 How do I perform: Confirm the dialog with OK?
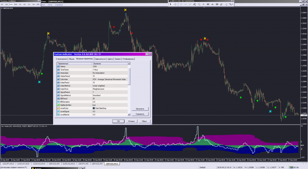pos(118,121)
